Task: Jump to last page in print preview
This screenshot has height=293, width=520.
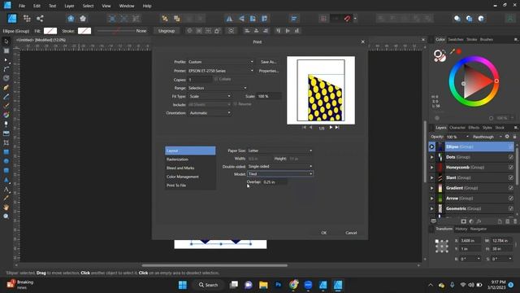Action: coord(337,128)
